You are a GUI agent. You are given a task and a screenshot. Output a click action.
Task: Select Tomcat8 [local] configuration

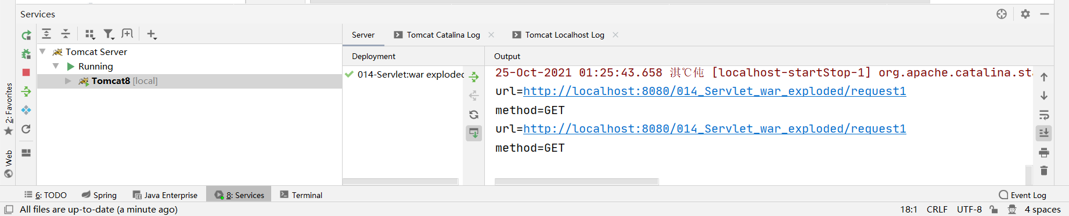click(124, 81)
